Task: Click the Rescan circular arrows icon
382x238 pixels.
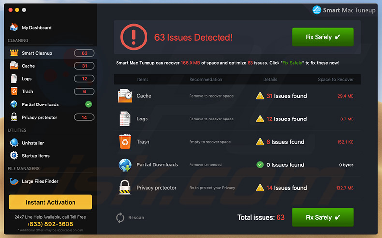Action: click(x=120, y=218)
